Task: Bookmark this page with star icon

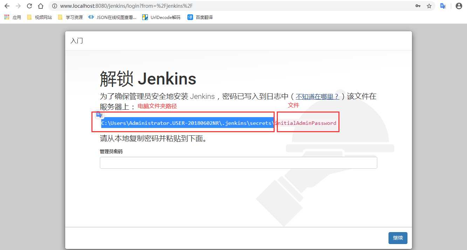Action: (429, 6)
